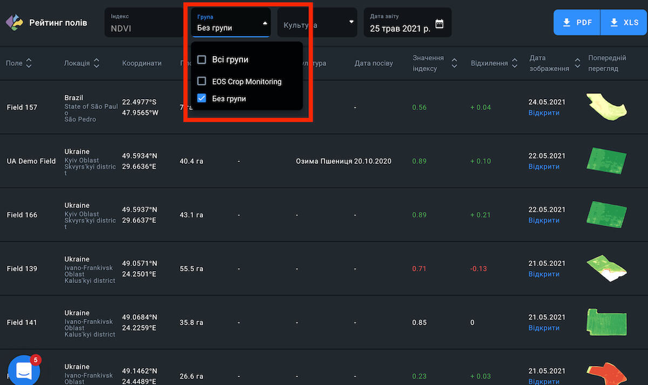Check the Всі групи checkbox

click(202, 59)
